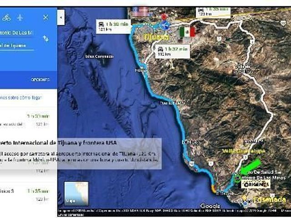Image resolution: width=291 pixels, height=218 pixels.
Task: Edit the San Antonio De Las Minas origin field
Action: [x=17, y=33]
